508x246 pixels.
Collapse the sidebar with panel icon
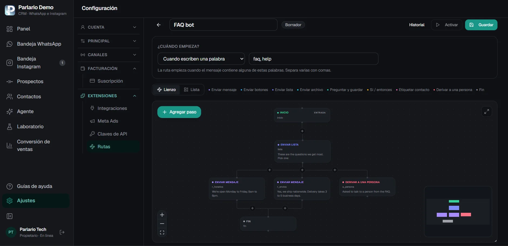click(9, 216)
